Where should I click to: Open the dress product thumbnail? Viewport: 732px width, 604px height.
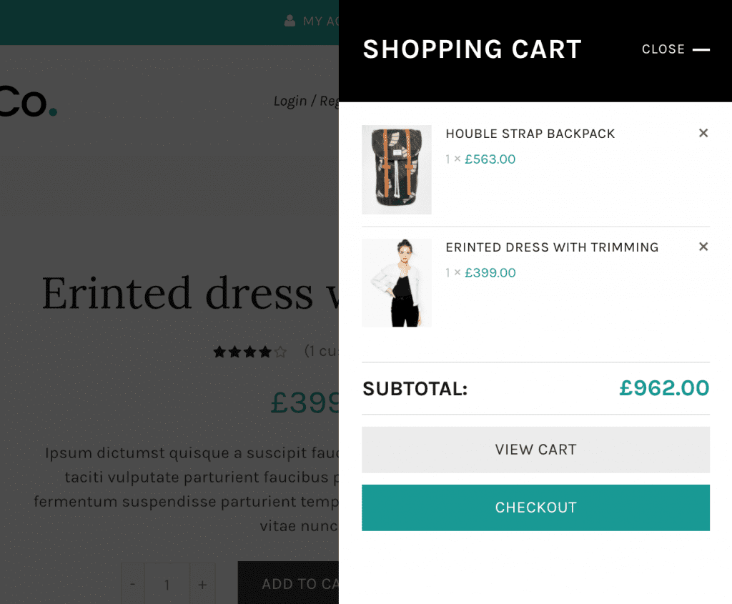click(x=397, y=283)
